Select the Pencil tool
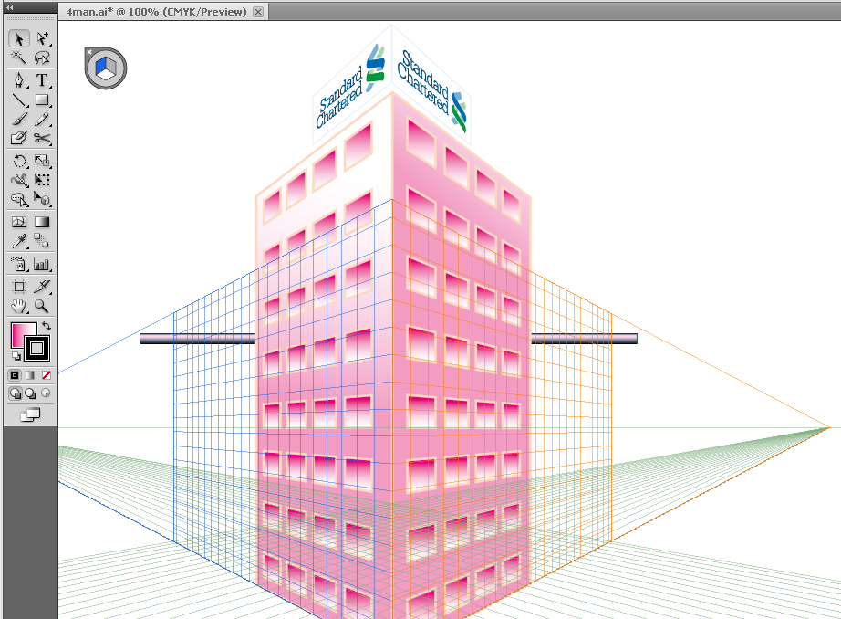 (x=42, y=120)
